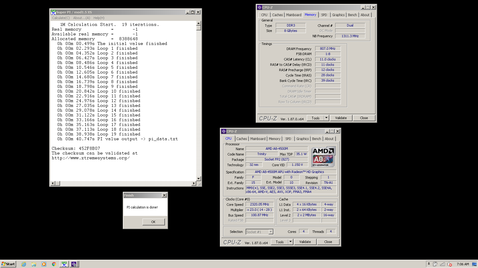Show desktop via the tray corner icon

[x=474, y=264]
